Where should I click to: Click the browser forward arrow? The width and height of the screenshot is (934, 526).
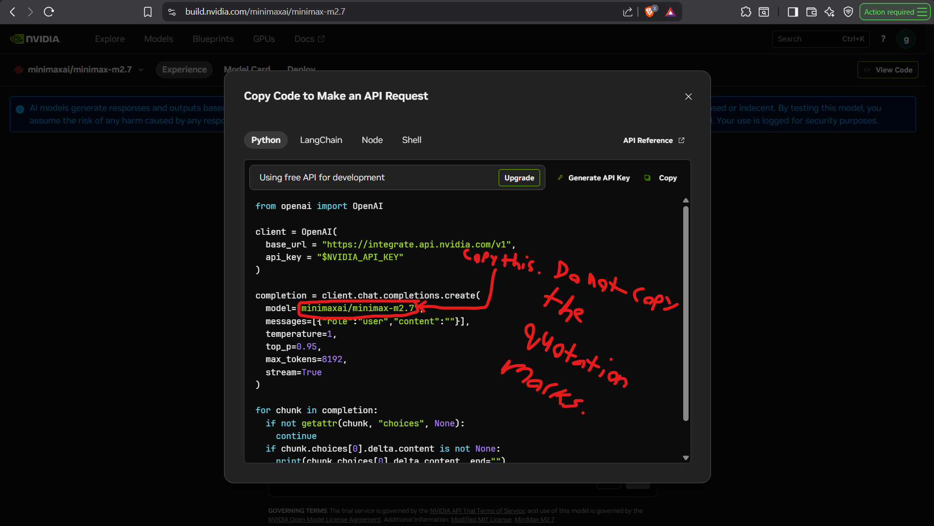(30, 12)
